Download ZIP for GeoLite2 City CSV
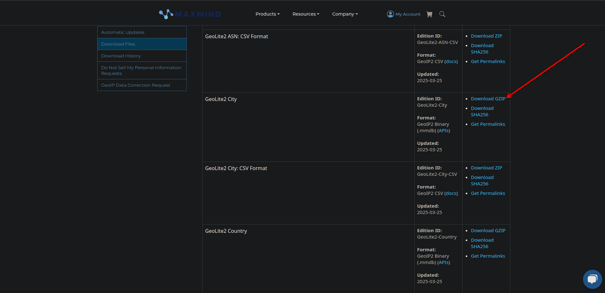 (486, 168)
